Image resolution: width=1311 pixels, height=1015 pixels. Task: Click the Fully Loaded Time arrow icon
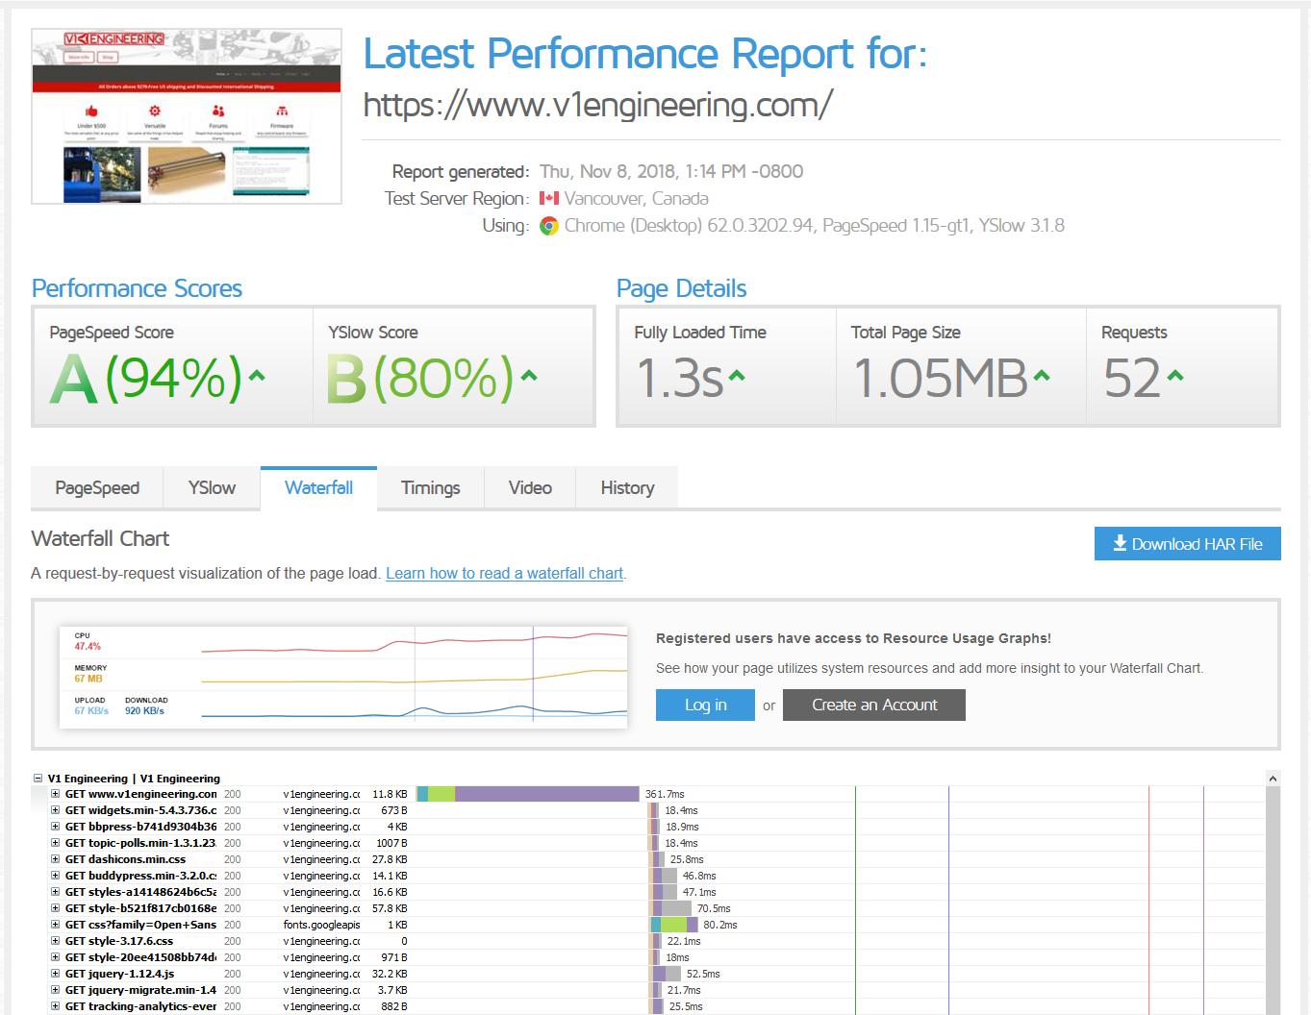pos(737,376)
